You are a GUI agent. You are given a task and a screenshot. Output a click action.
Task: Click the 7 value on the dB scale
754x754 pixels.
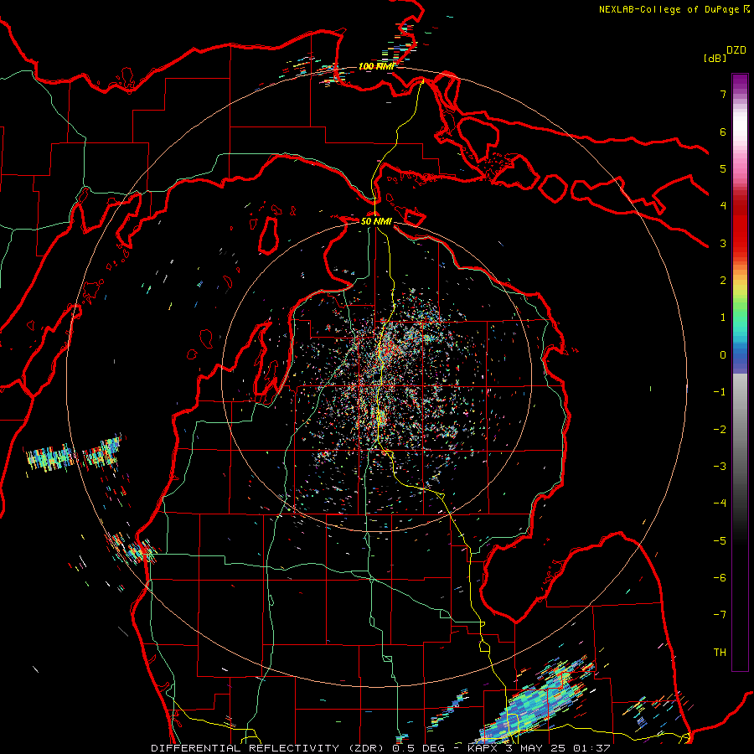[x=723, y=94]
